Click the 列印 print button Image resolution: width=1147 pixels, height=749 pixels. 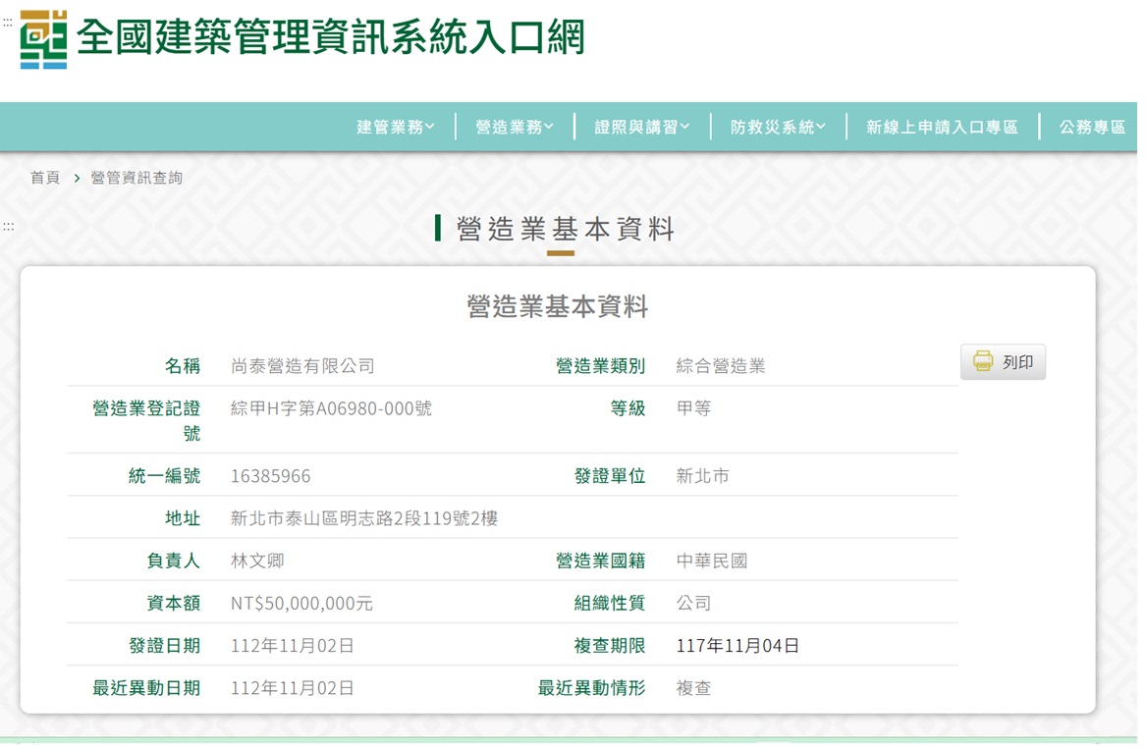tap(1003, 360)
